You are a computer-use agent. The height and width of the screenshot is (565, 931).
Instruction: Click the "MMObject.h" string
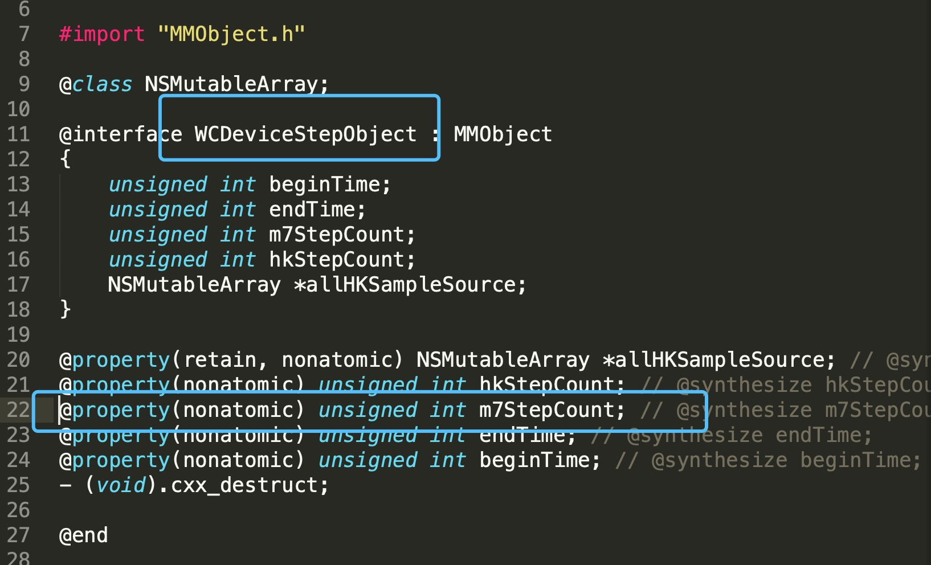tap(231, 34)
